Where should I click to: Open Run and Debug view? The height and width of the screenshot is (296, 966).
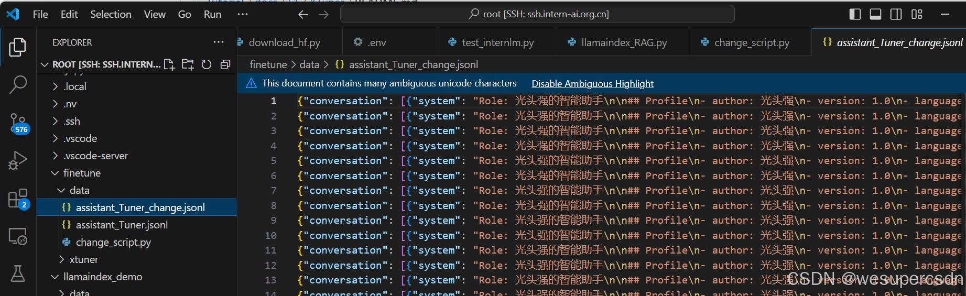coord(18,160)
